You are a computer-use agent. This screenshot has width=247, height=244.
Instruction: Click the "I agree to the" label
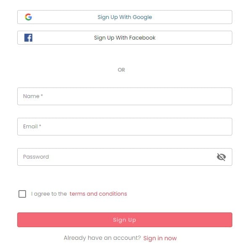[x=49, y=194]
